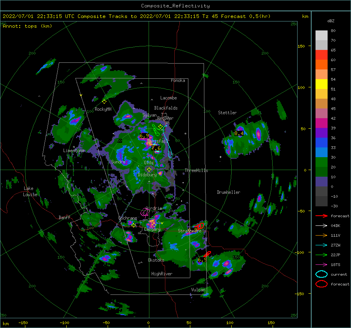Click the Composite_Reflectivity title
The height and width of the screenshot is (328, 351).
click(175, 6)
